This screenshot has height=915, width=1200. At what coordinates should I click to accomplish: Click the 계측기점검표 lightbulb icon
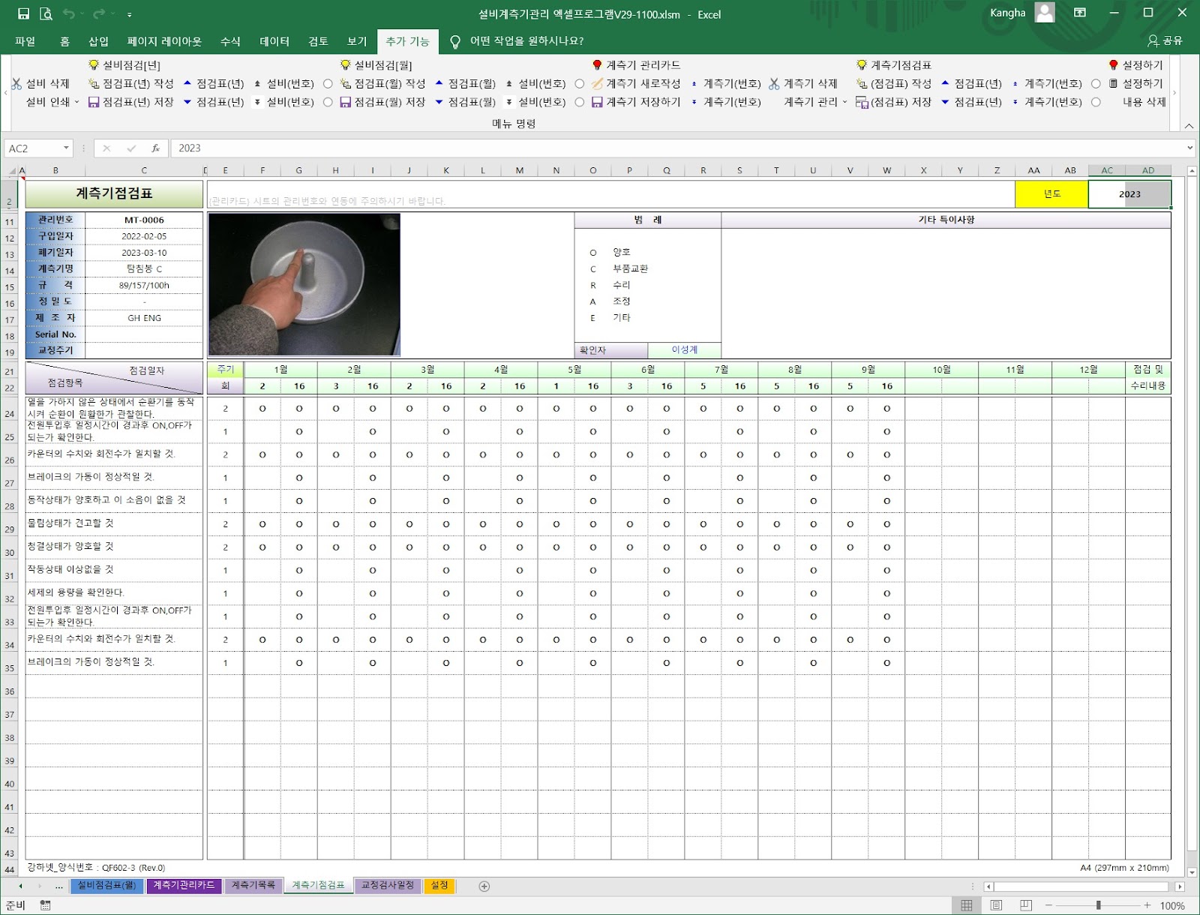tap(862, 65)
